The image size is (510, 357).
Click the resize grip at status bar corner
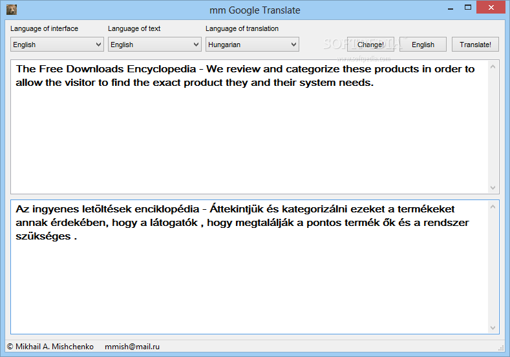[501, 347]
